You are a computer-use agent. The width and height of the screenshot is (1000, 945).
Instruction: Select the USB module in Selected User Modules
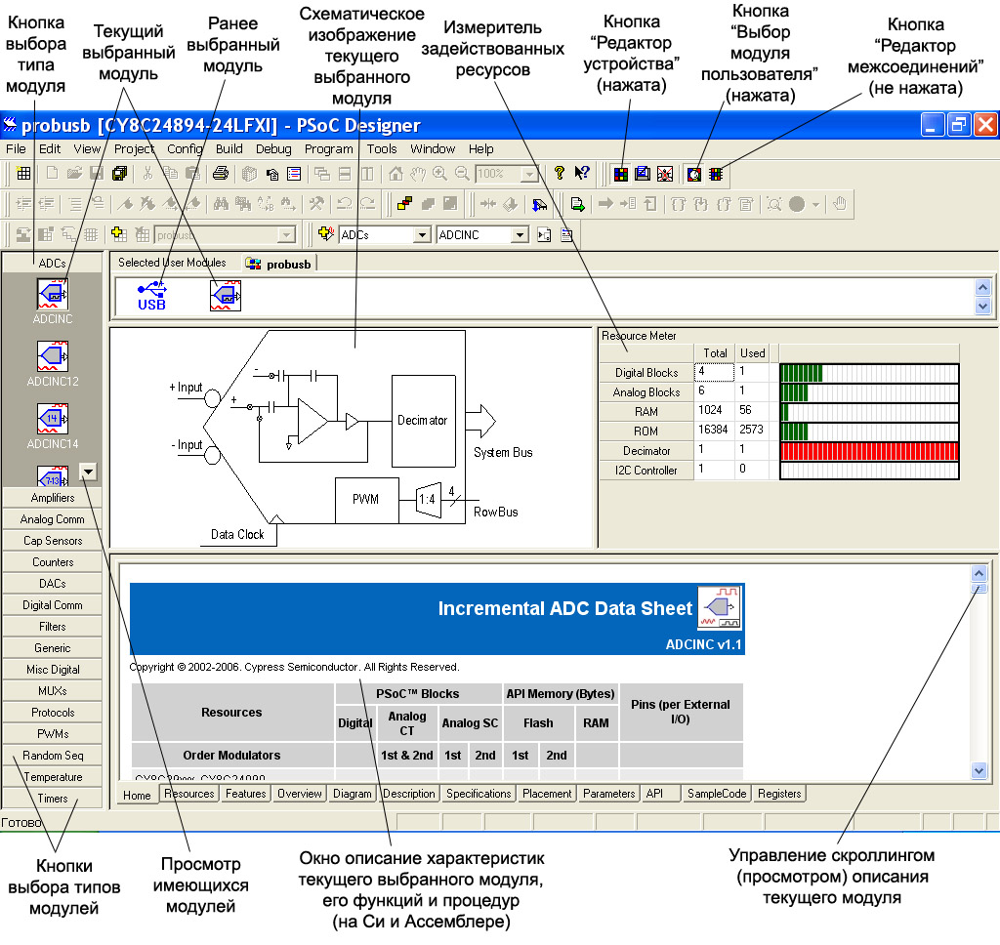(x=151, y=297)
